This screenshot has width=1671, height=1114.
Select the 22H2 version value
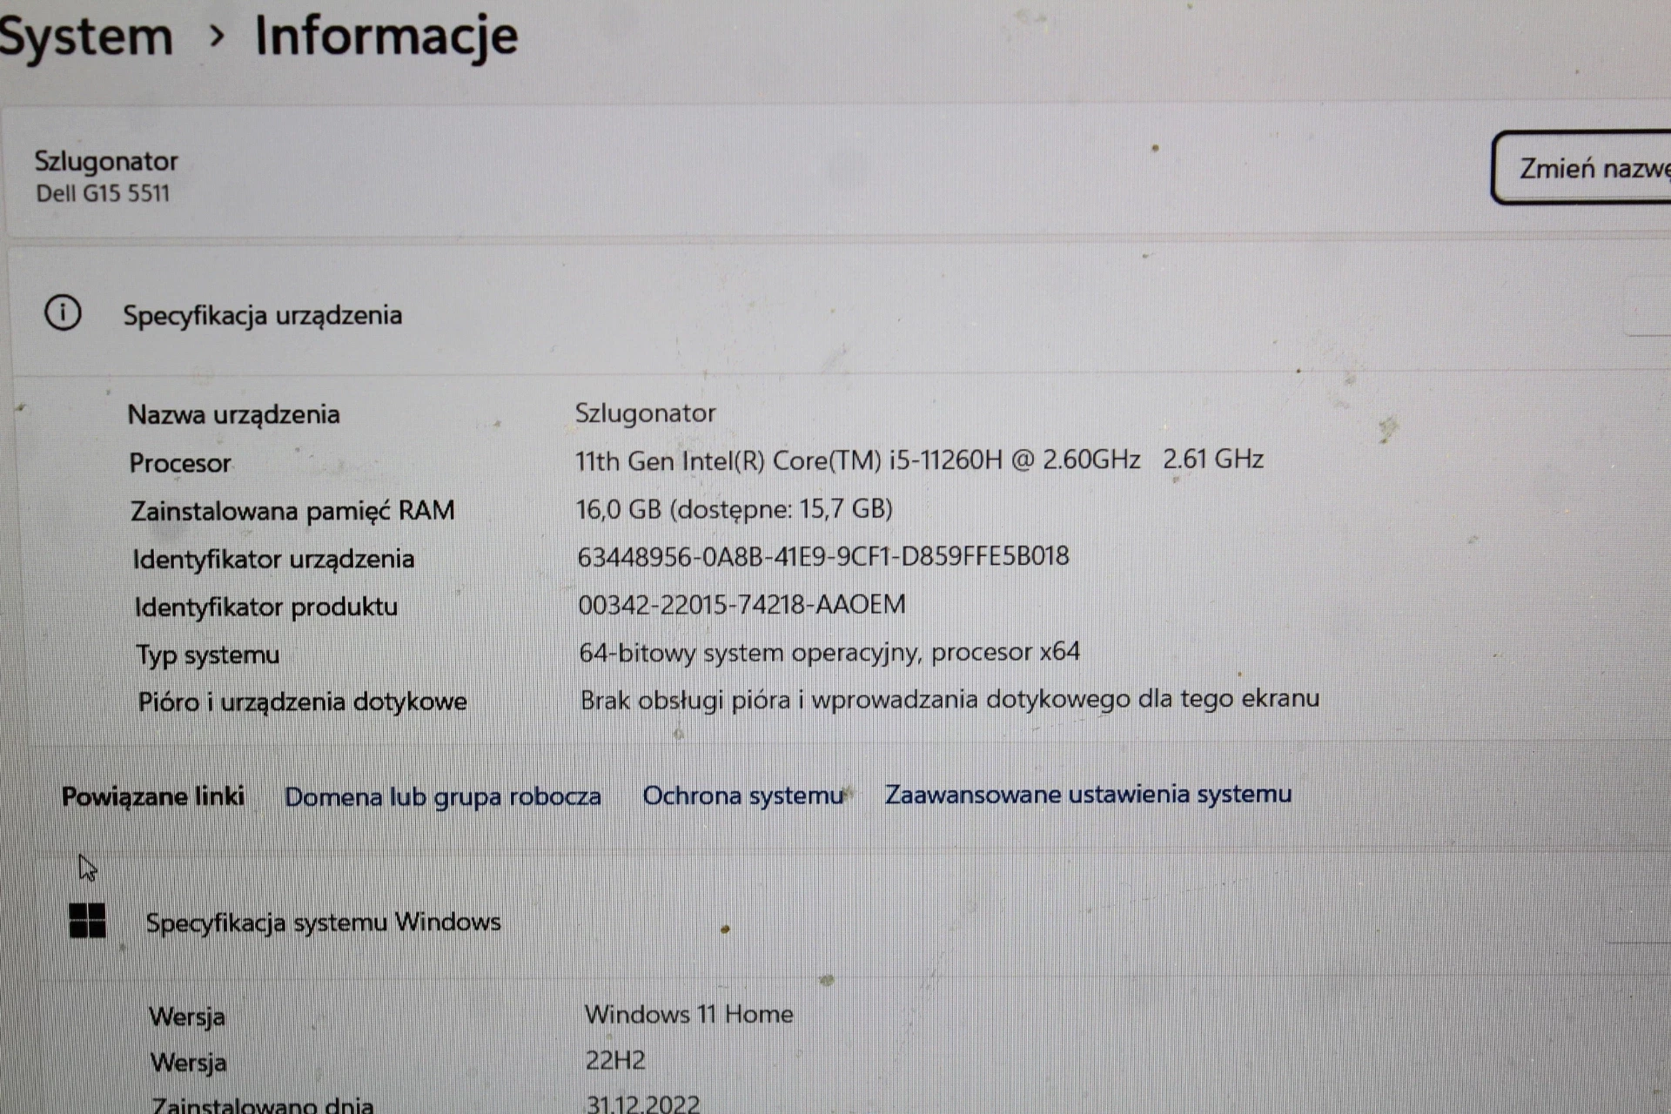615,1060
